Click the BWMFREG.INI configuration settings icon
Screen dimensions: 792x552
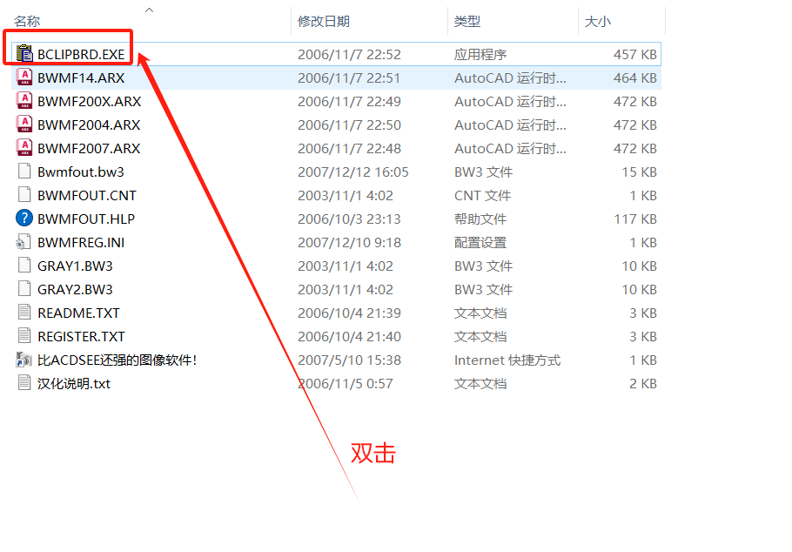tap(23, 242)
